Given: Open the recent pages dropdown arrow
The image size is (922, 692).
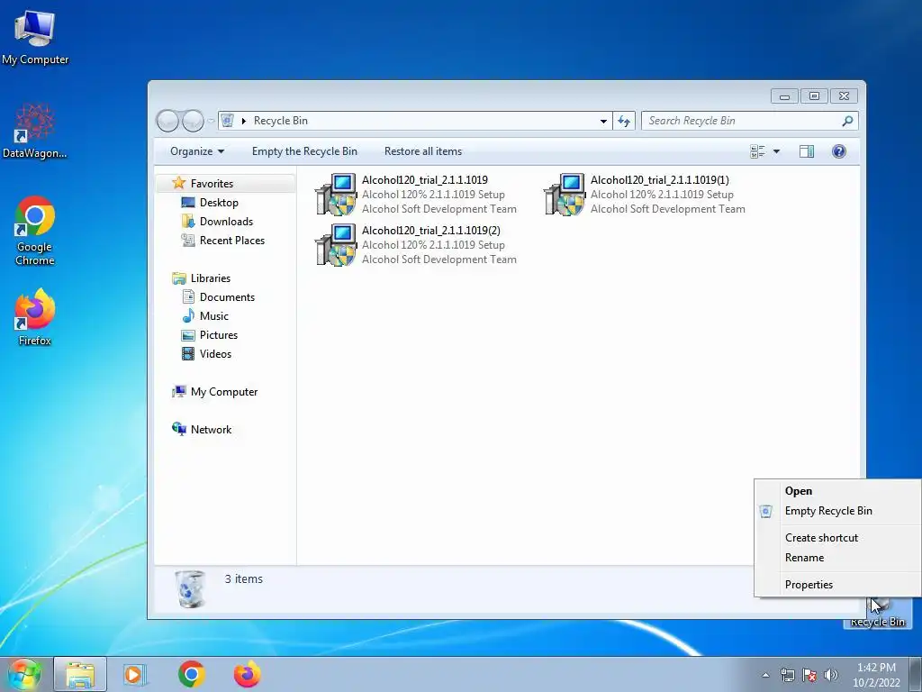Looking at the screenshot, I should 211,121.
